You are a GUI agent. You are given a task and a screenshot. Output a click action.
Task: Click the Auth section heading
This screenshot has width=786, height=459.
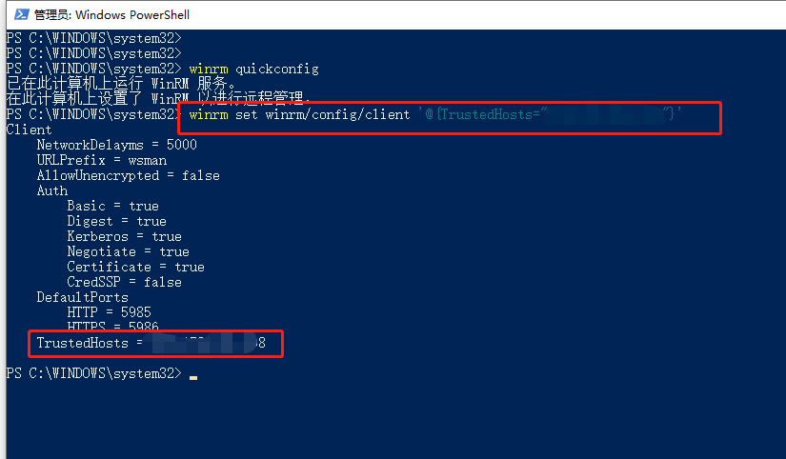pyautogui.click(x=52, y=190)
